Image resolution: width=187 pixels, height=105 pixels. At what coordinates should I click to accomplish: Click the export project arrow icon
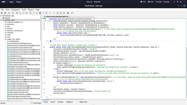click(13, 13)
